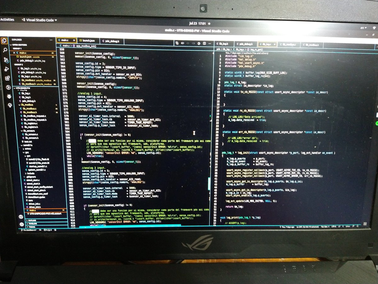
Task: Open the Accounts icon in activity bar
Action: click(x=21, y=217)
